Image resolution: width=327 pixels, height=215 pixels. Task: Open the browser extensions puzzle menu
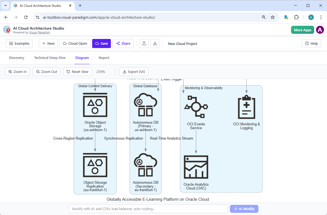297,17
